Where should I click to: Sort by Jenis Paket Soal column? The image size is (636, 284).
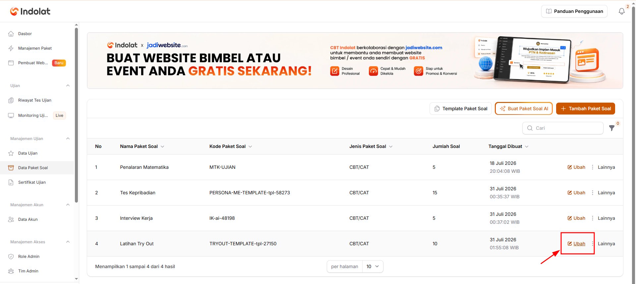tap(371, 146)
